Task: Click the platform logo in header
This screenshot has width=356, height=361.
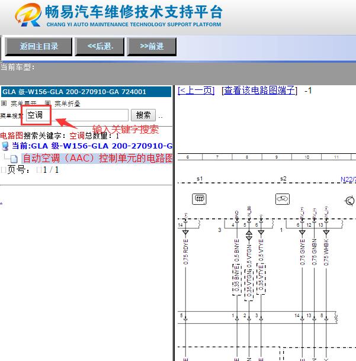Action: pos(28,15)
